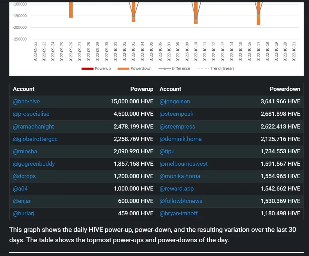This screenshot has width=309, height=256.
Task: Open the @monika-homa account link
Action: pyautogui.click(x=180, y=176)
